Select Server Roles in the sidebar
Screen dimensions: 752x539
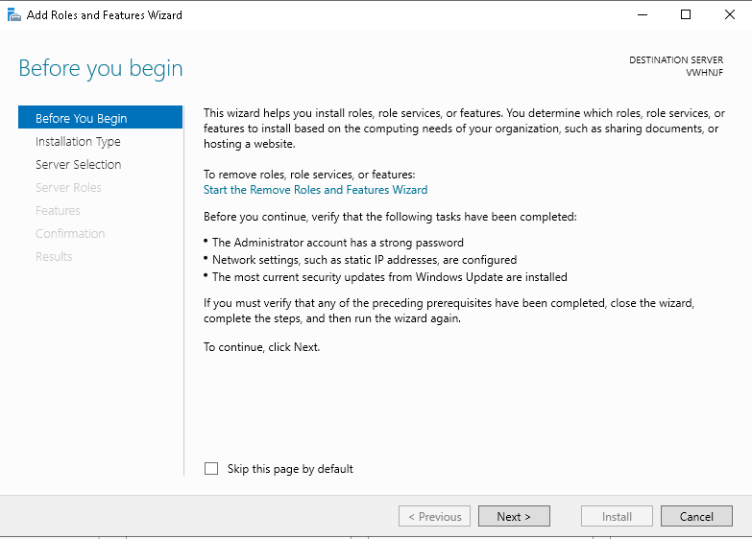point(68,187)
